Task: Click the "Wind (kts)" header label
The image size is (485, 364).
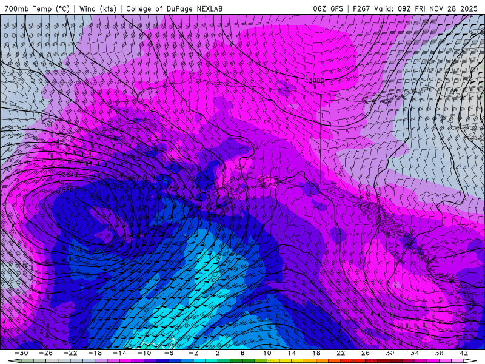Action: click(x=98, y=8)
